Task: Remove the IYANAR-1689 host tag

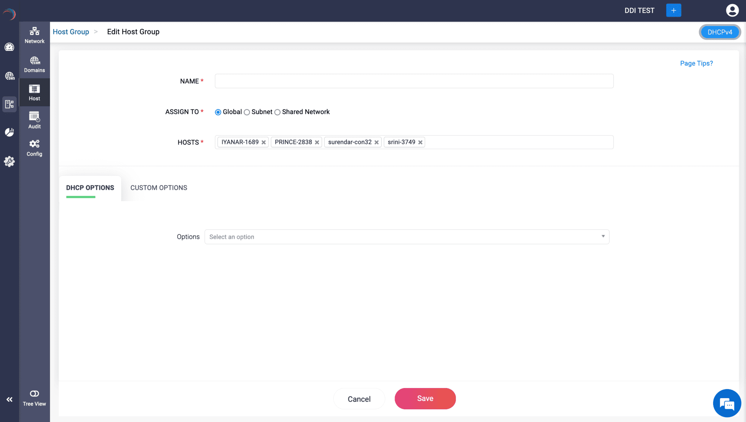Action: coord(264,143)
